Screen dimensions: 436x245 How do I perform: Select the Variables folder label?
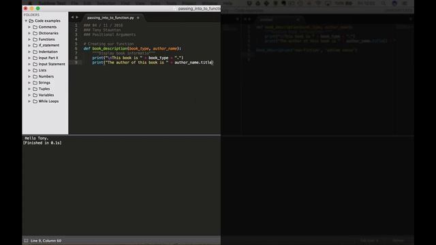46,95
